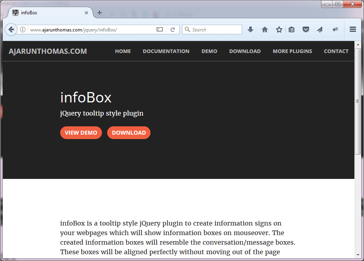Select the infoBox browser tab
364x261 pixels.
coord(50,13)
